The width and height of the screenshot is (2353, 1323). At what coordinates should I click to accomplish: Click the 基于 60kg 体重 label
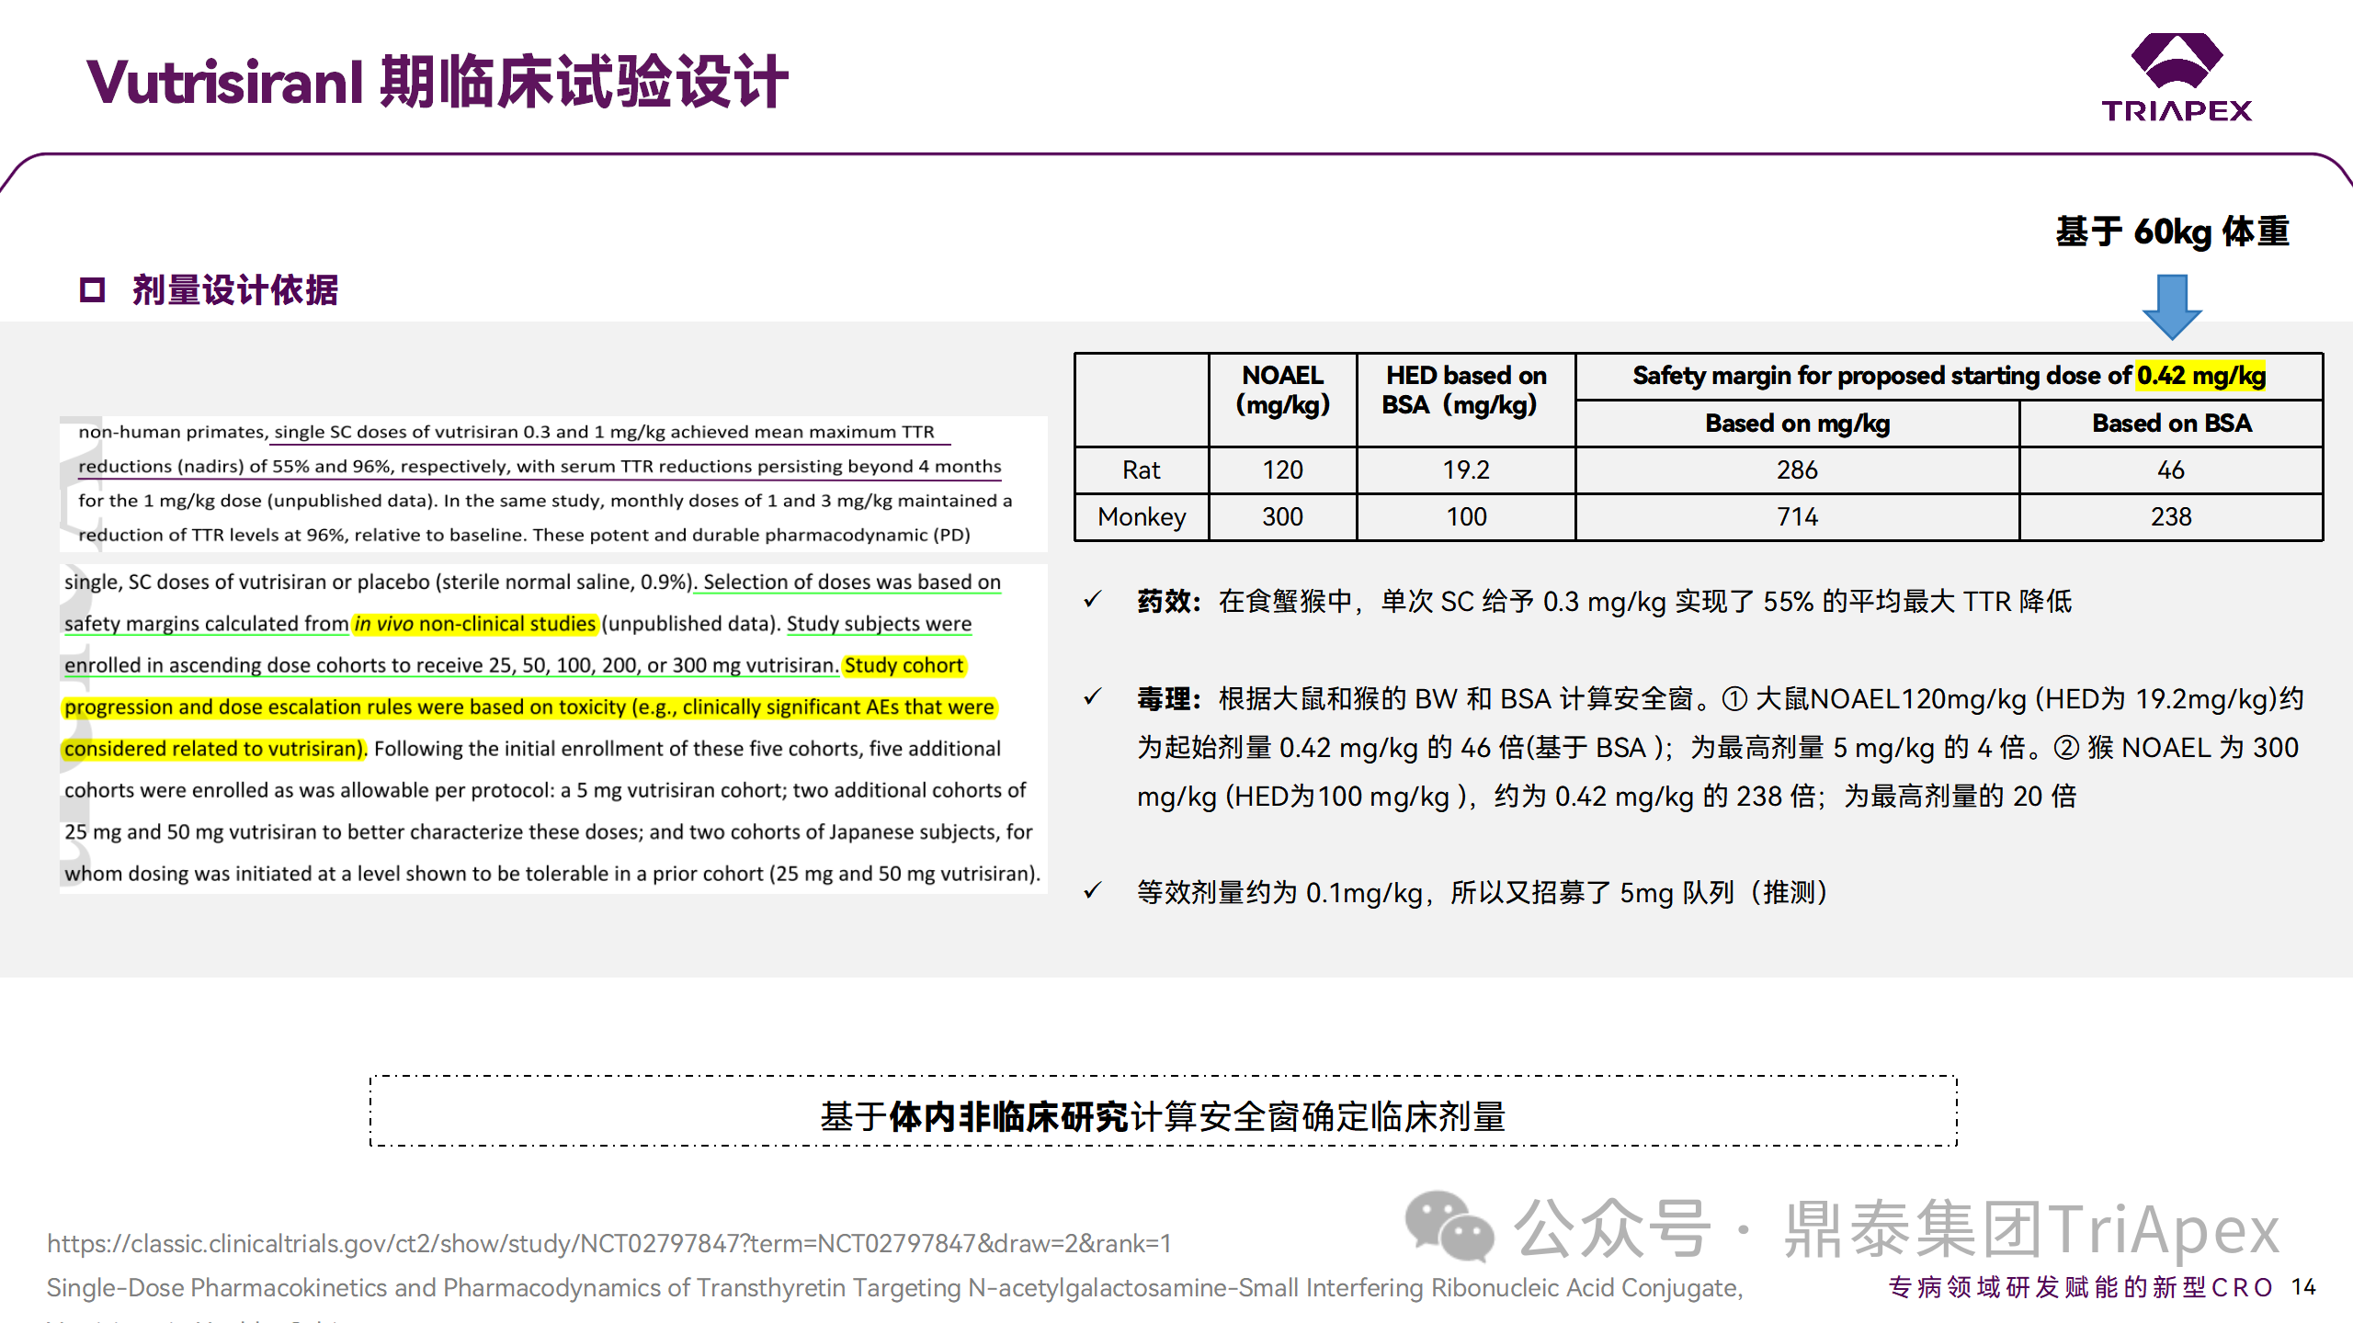click(x=2172, y=232)
